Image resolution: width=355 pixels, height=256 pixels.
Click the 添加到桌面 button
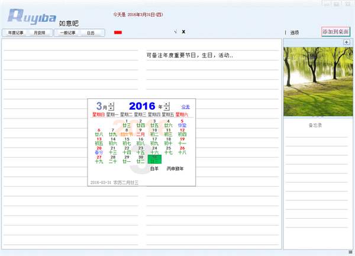click(x=335, y=31)
